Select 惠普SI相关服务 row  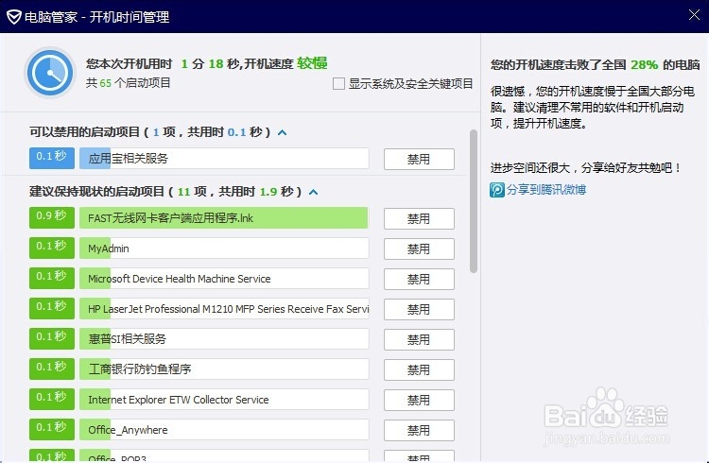224,338
